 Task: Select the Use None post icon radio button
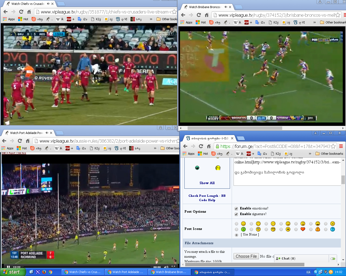tap(237, 235)
